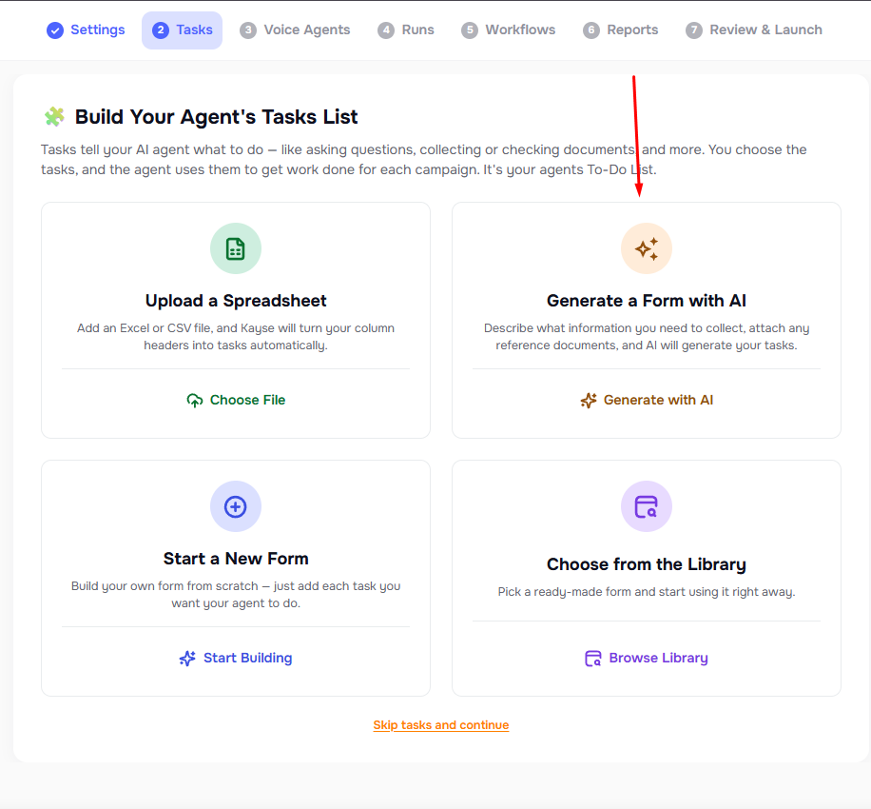The image size is (871, 809).
Task: Click the blue checkmark icon on the Settings step
Action: (55, 30)
